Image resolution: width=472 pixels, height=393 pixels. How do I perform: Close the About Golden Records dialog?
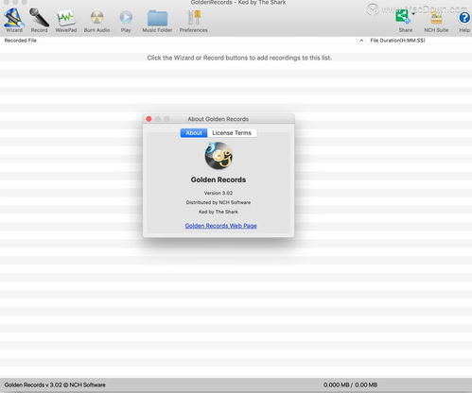pos(149,119)
